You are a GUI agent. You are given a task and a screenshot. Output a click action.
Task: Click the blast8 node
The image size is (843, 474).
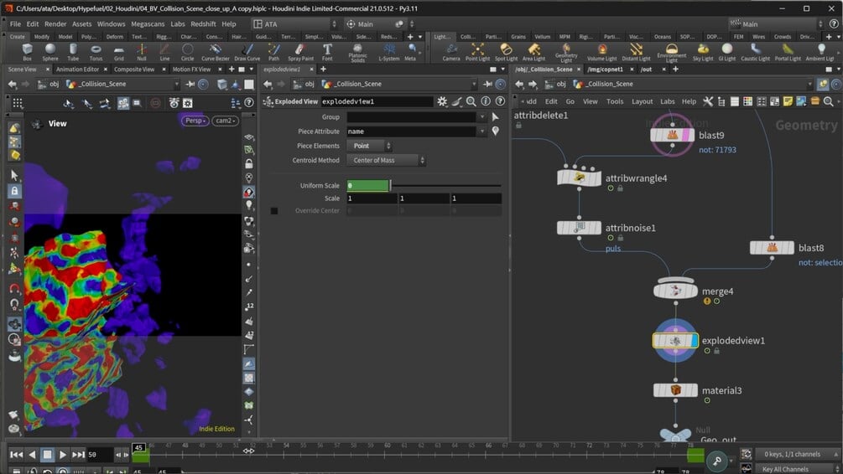coord(772,247)
